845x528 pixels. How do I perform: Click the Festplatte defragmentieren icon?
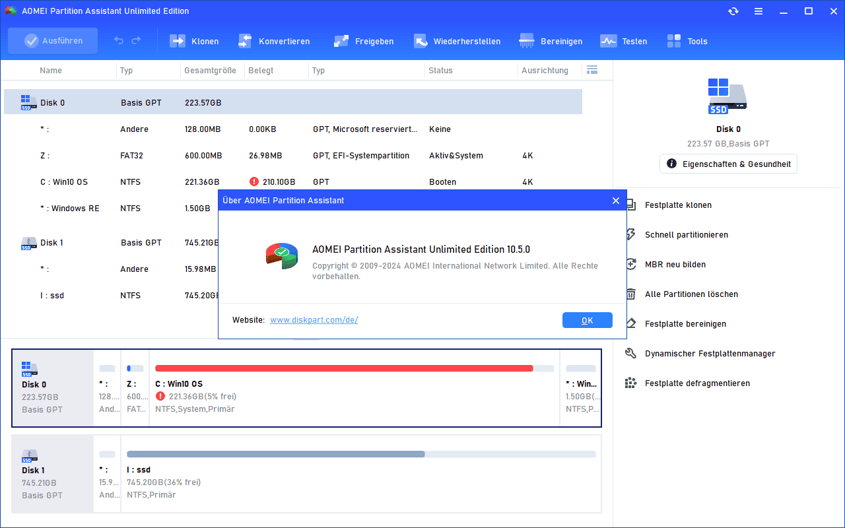(x=631, y=383)
